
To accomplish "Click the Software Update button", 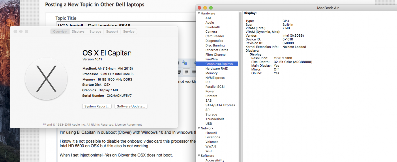I will pyautogui.click(x=131, y=106).
